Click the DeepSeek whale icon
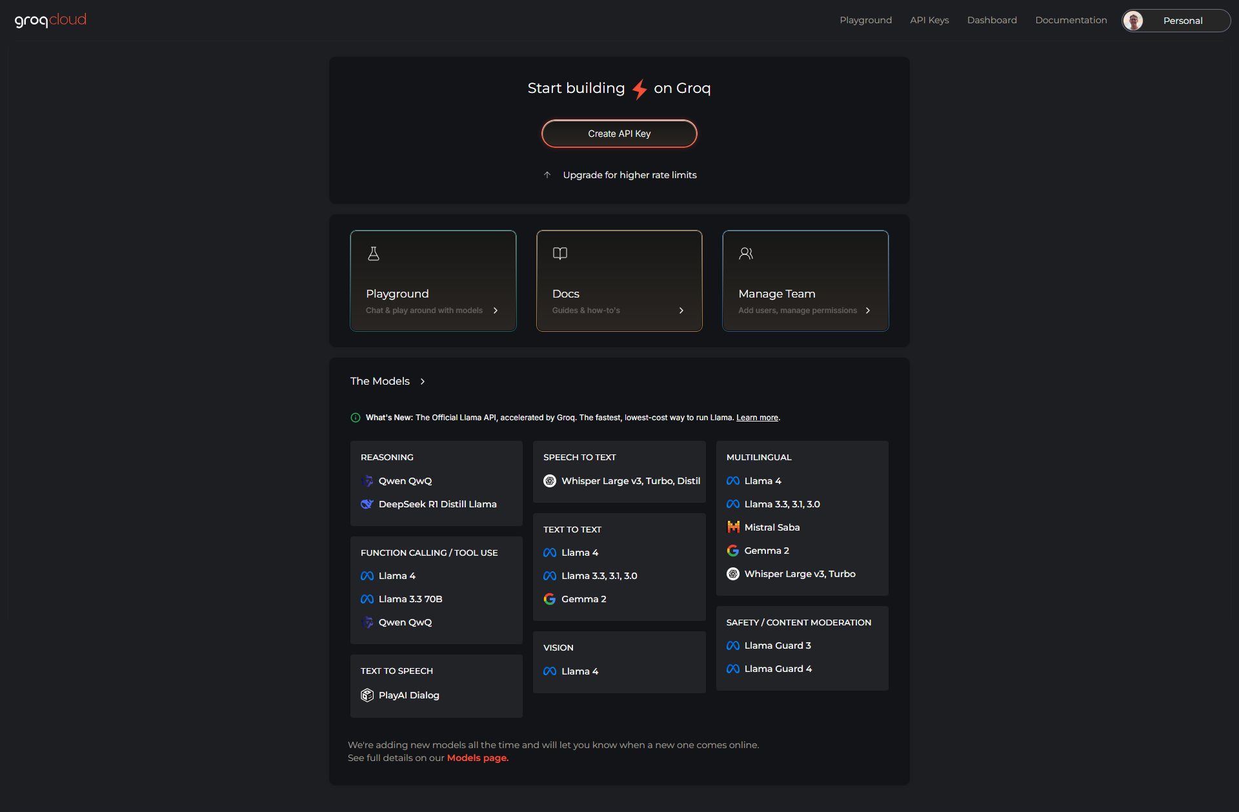1239x812 pixels. [367, 504]
